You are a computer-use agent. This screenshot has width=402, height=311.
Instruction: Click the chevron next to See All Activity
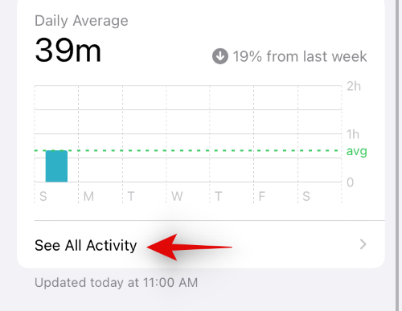pos(363,244)
